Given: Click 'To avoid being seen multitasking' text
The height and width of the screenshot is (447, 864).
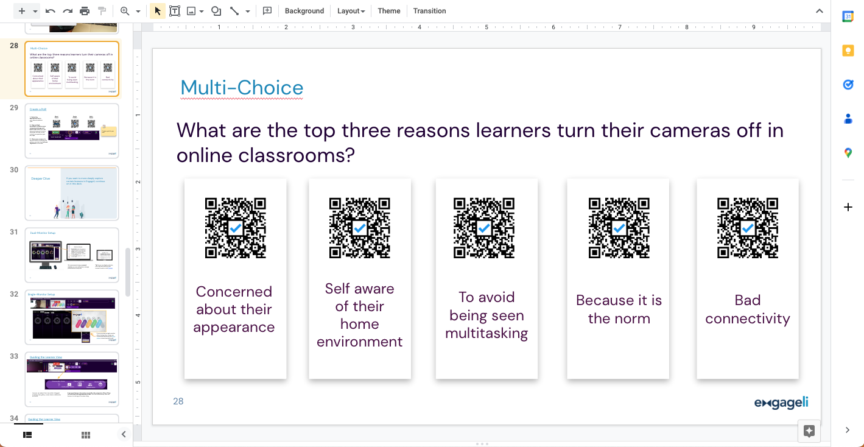Looking at the screenshot, I should click(x=486, y=315).
